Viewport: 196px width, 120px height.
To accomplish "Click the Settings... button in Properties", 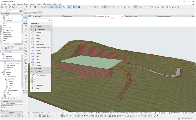I will point(11,112).
